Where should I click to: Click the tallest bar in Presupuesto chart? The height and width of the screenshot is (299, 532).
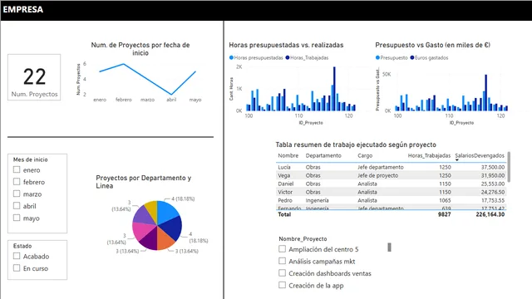[485, 92]
